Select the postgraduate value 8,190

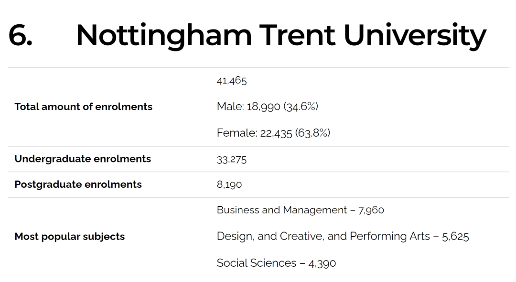[x=229, y=184]
